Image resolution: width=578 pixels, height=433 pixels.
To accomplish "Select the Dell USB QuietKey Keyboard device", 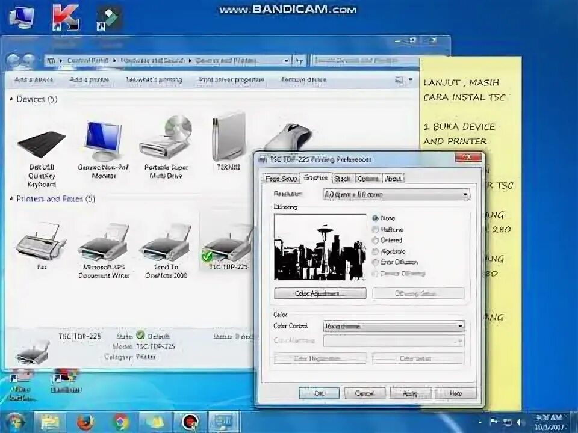I will point(42,158).
